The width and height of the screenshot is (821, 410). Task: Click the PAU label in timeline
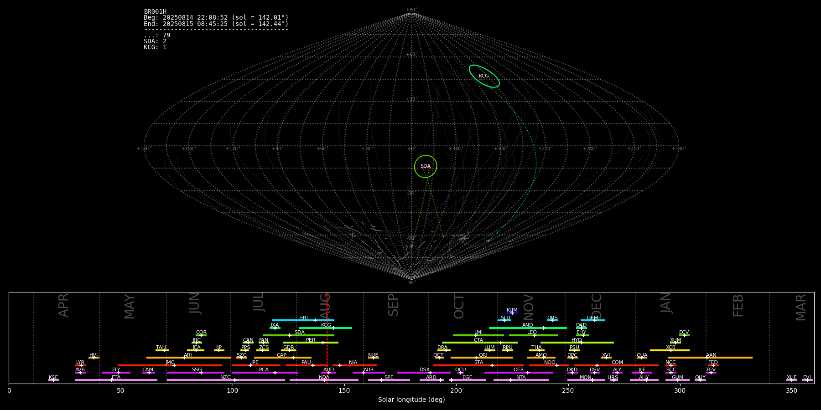point(306,363)
